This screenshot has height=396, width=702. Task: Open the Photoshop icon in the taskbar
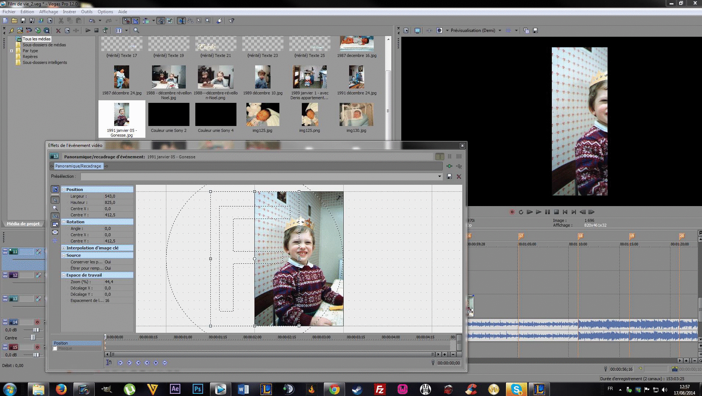198,389
